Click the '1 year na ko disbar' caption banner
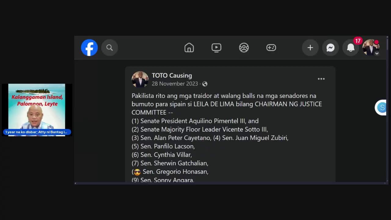391x220 pixels. click(37, 132)
